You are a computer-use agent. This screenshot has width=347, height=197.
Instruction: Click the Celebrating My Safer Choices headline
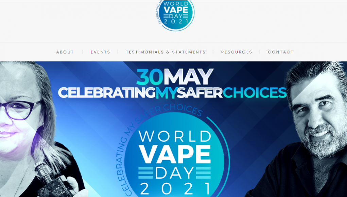click(172, 93)
